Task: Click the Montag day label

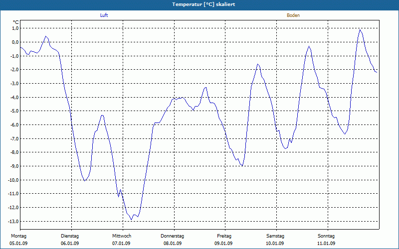Action: coord(18,236)
